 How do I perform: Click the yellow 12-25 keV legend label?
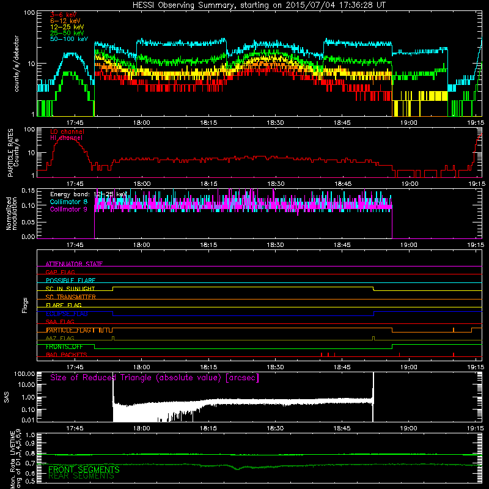[x=67, y=27]
